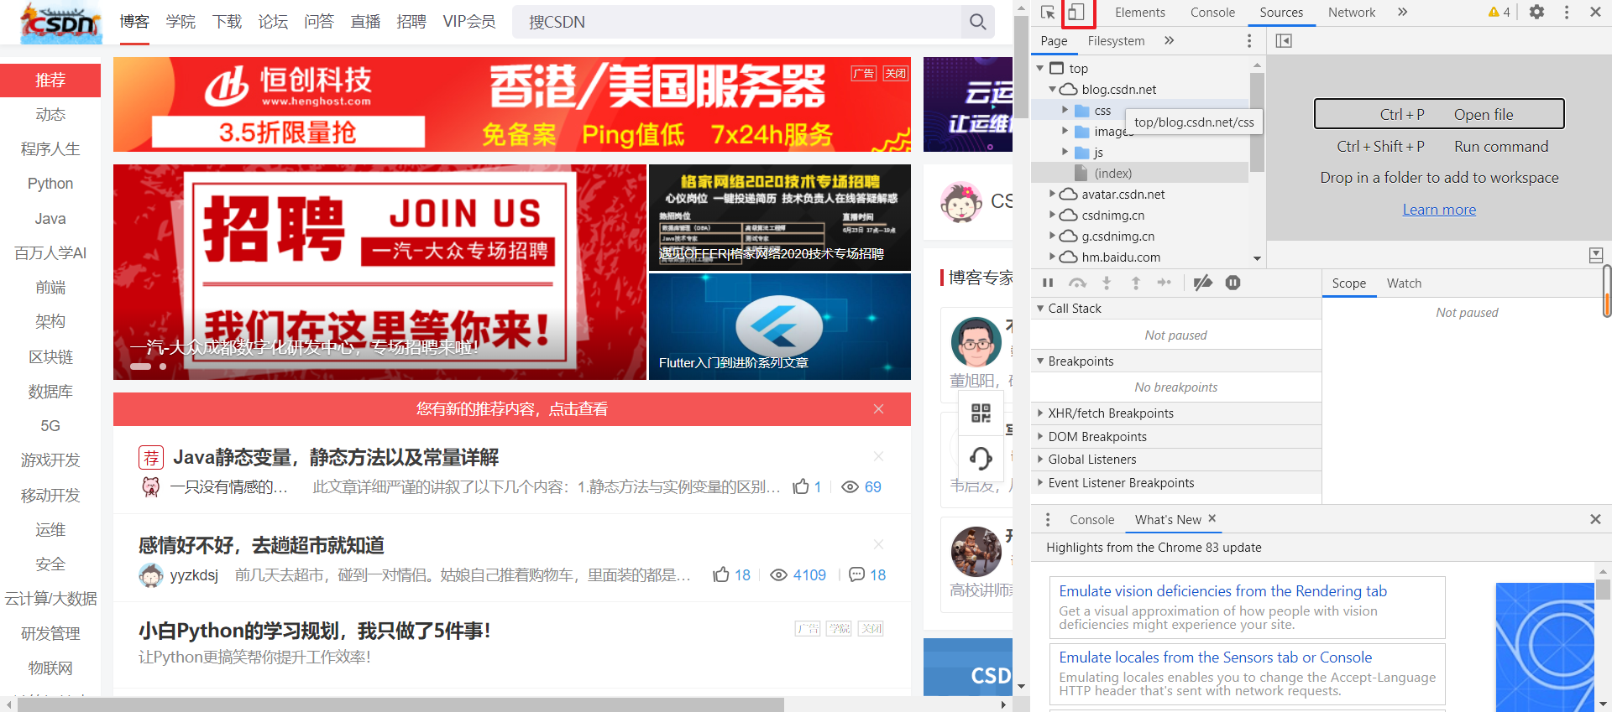Close the top banner ad with 关闭
The width and height of the screenshot is (1612, 712).
click(896, 73)
